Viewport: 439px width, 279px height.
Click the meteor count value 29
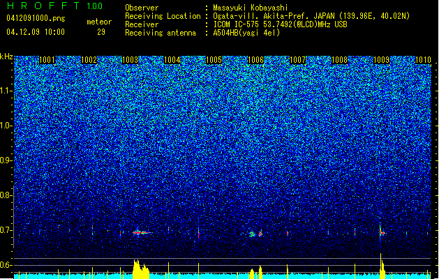(101, 32)
